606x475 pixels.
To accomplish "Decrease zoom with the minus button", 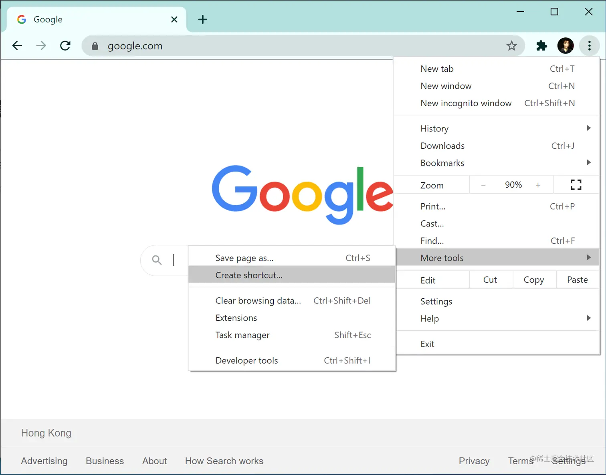I will tap(483, 185).
